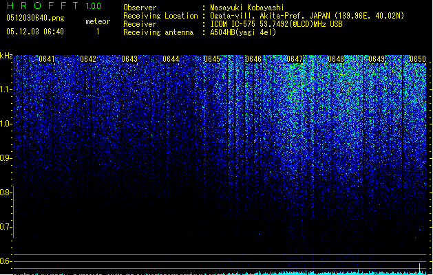Select the 0647 time marker
The width and height of the screenshot is (433, 275).
(295, 59)
